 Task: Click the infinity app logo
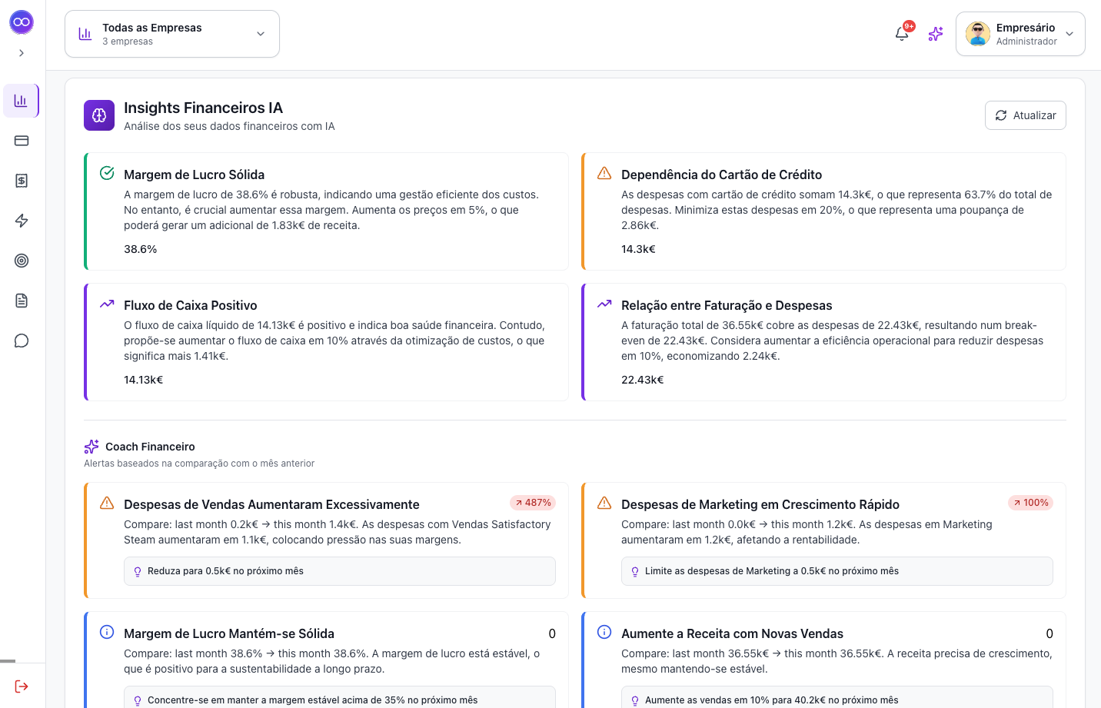point(22,22)
